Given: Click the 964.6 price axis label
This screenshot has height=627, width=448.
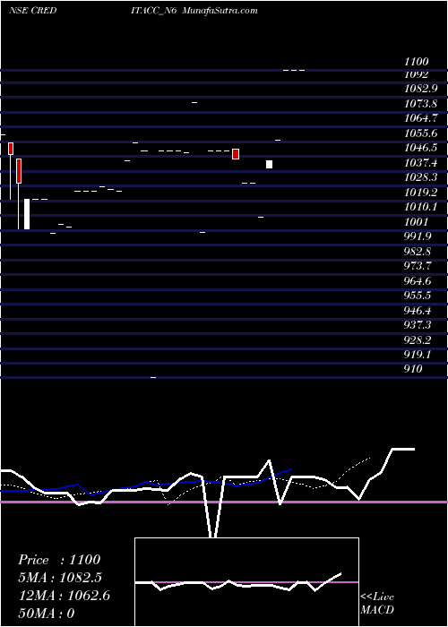Looking at the screenshot, I should 418,281.
